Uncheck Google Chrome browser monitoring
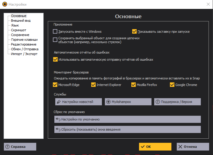Viewport: 213px width, 155px height. pyautogui.click(x=172, y=85)
